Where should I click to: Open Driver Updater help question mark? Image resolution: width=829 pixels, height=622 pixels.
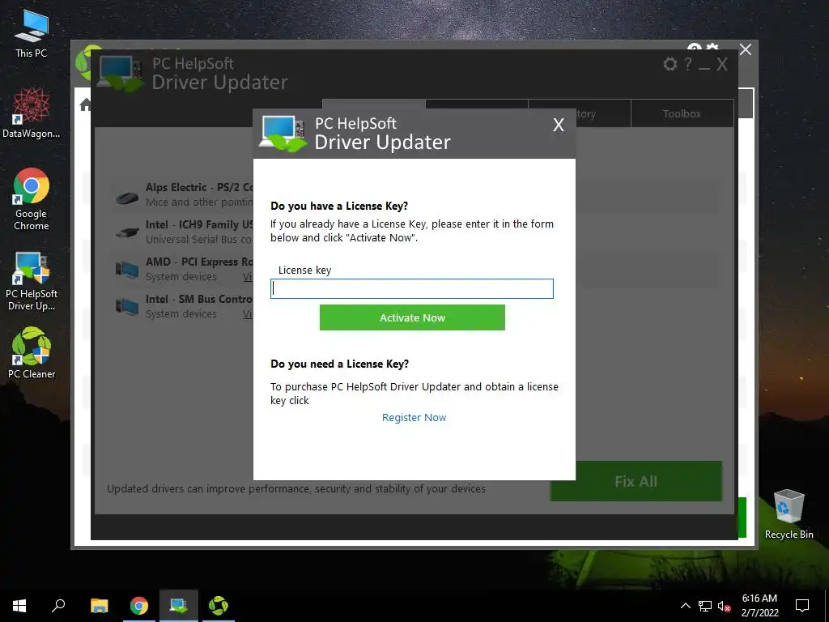[x=688, y=65]
